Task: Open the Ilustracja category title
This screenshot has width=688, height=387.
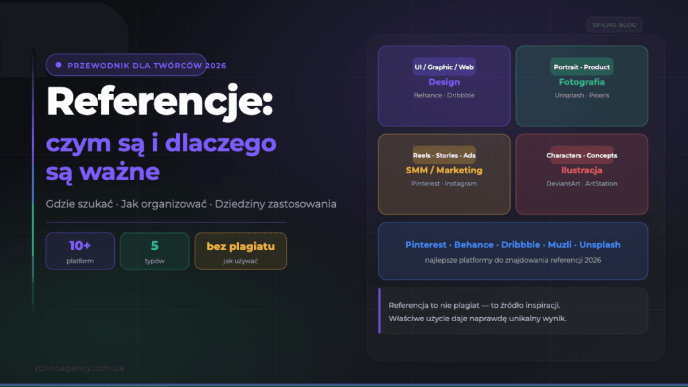Action: pyautogui.click(x=582, y=170)
